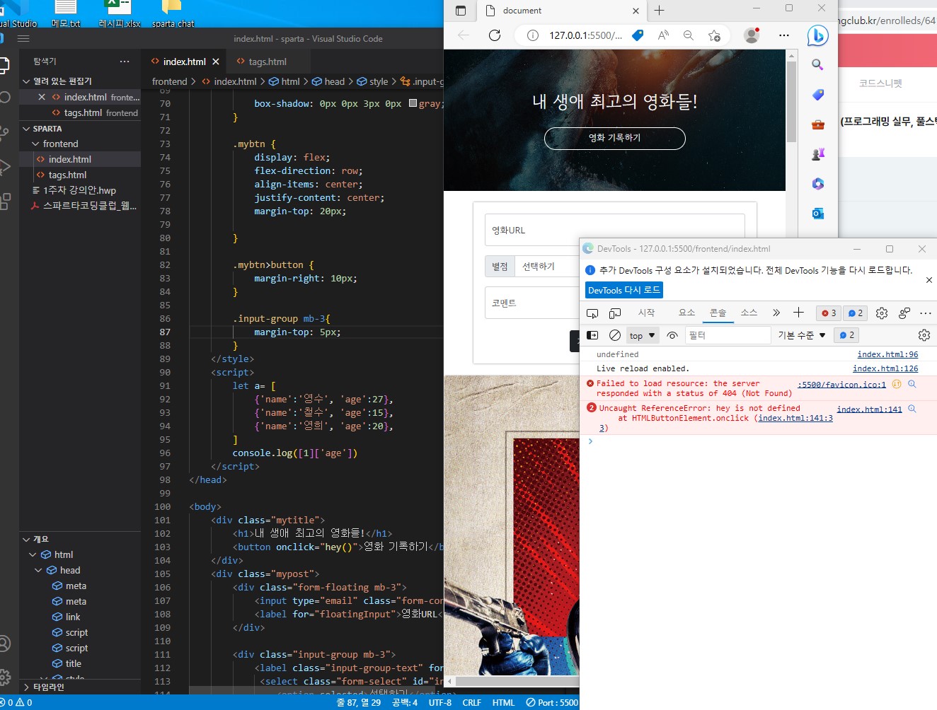
Task: Open tags.html under the frontend folder
Action: click(x=67, y=175)
